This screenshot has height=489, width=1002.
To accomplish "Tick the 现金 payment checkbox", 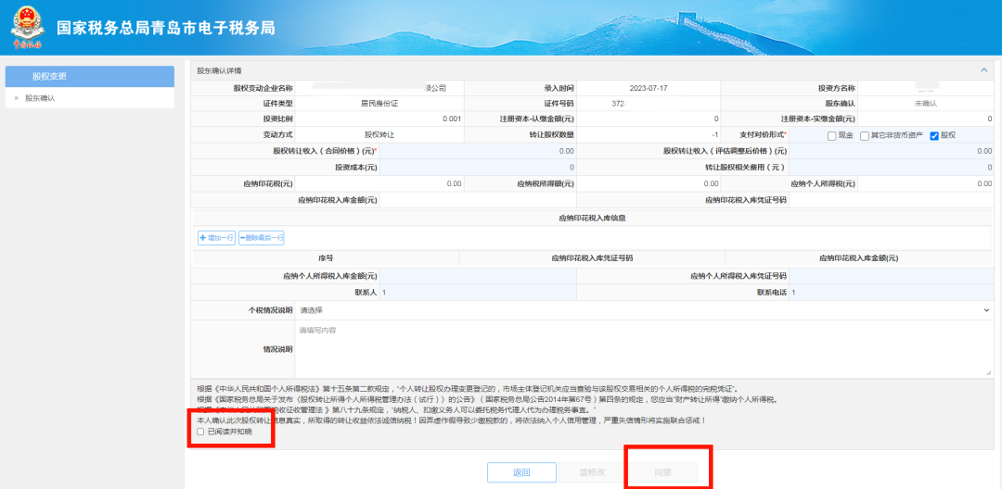I will point(831,136).
